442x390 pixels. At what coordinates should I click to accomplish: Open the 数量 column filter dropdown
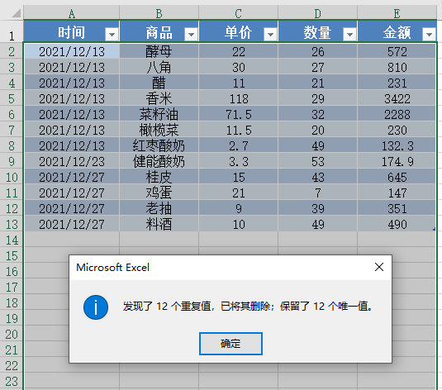349,35
